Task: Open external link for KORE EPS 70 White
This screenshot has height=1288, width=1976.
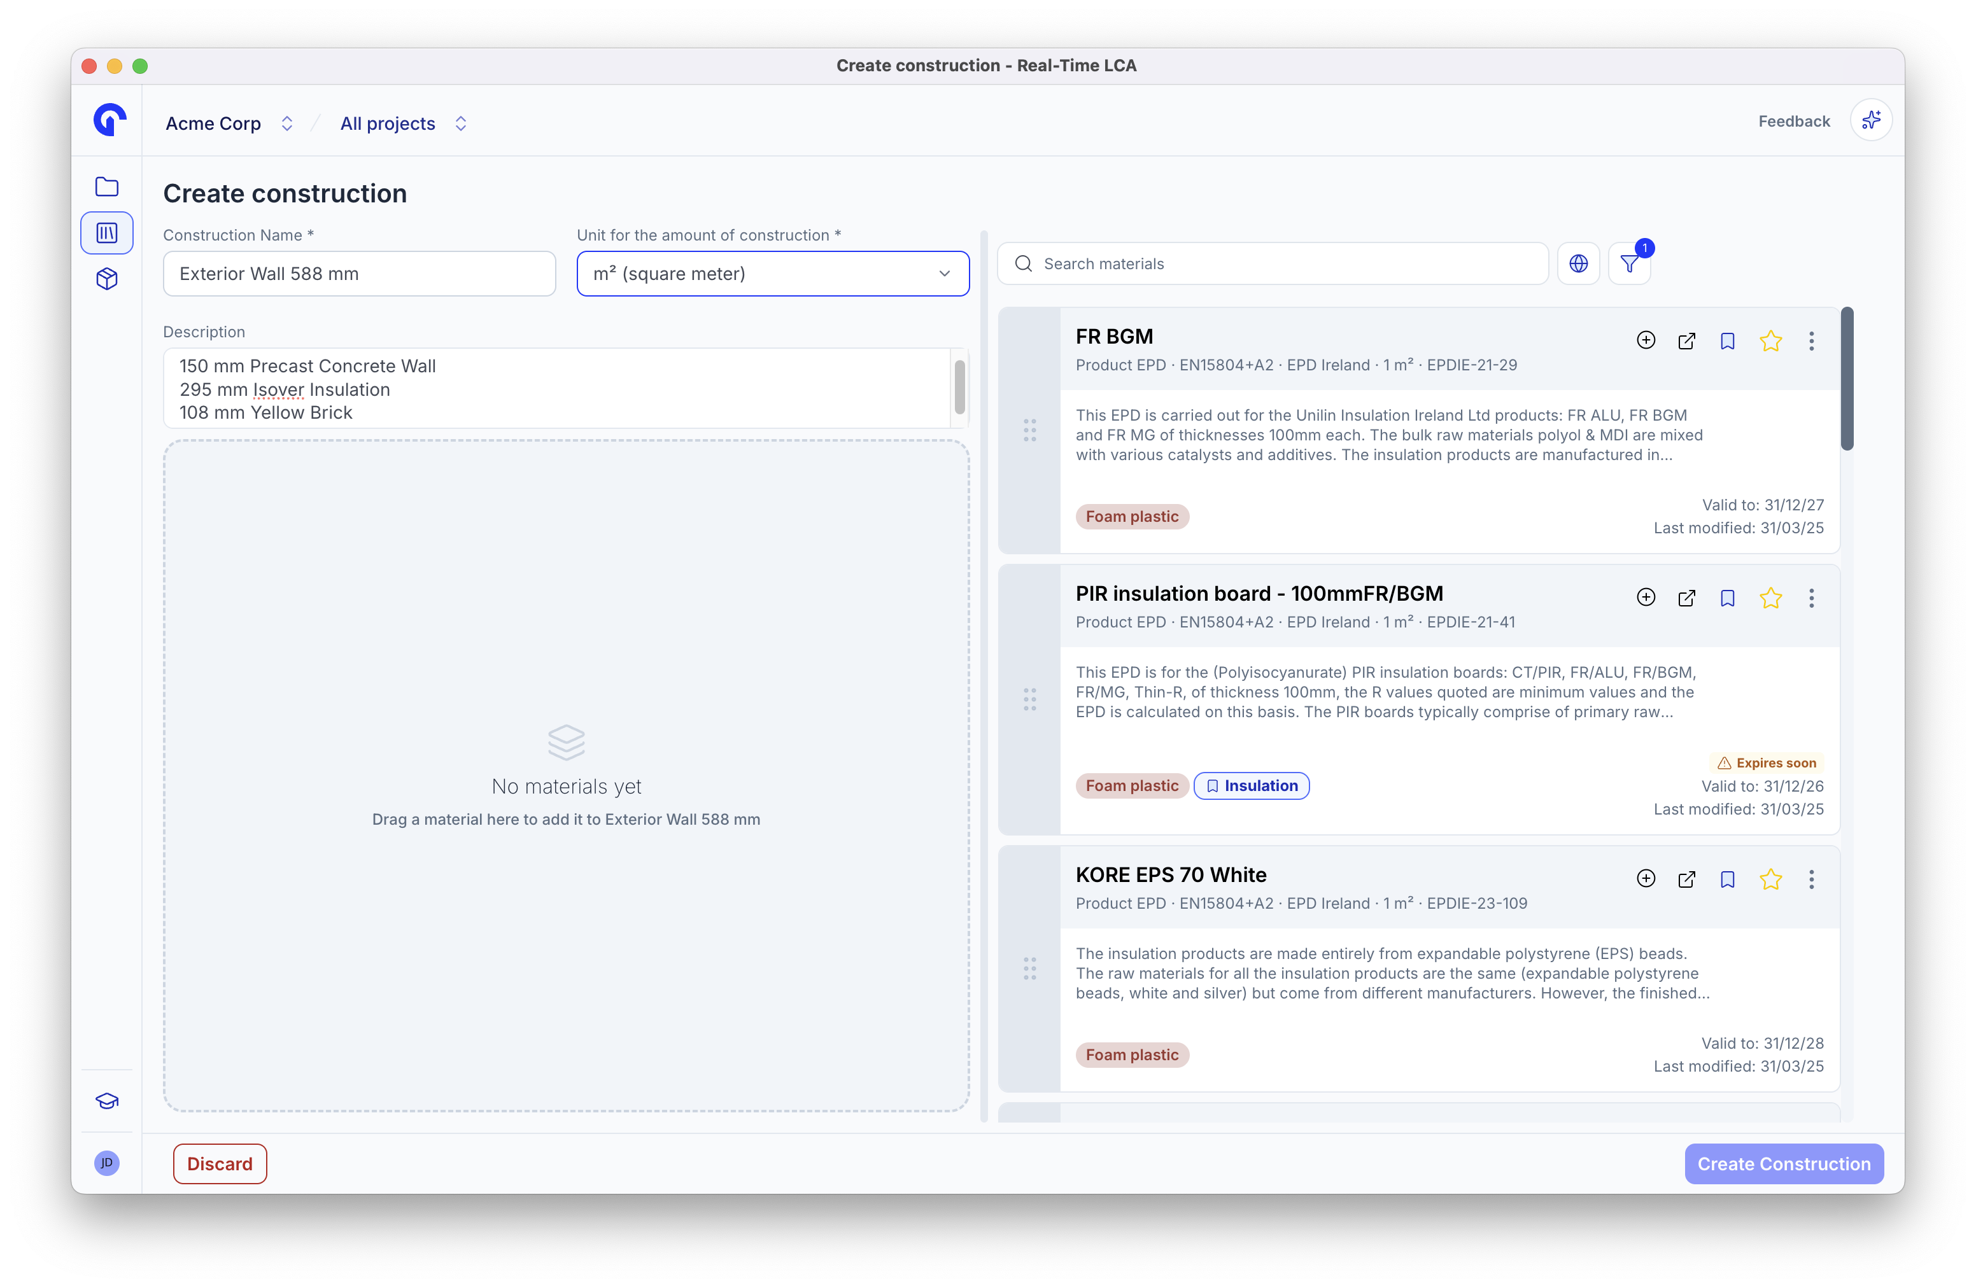Action: [x=1686, y=879]
